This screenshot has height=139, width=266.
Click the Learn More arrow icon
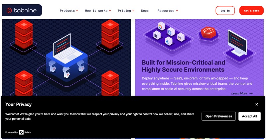(251, 93)
